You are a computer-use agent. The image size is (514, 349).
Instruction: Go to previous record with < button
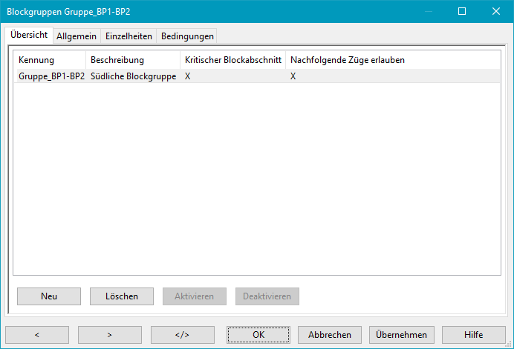(x=36, y=335)
